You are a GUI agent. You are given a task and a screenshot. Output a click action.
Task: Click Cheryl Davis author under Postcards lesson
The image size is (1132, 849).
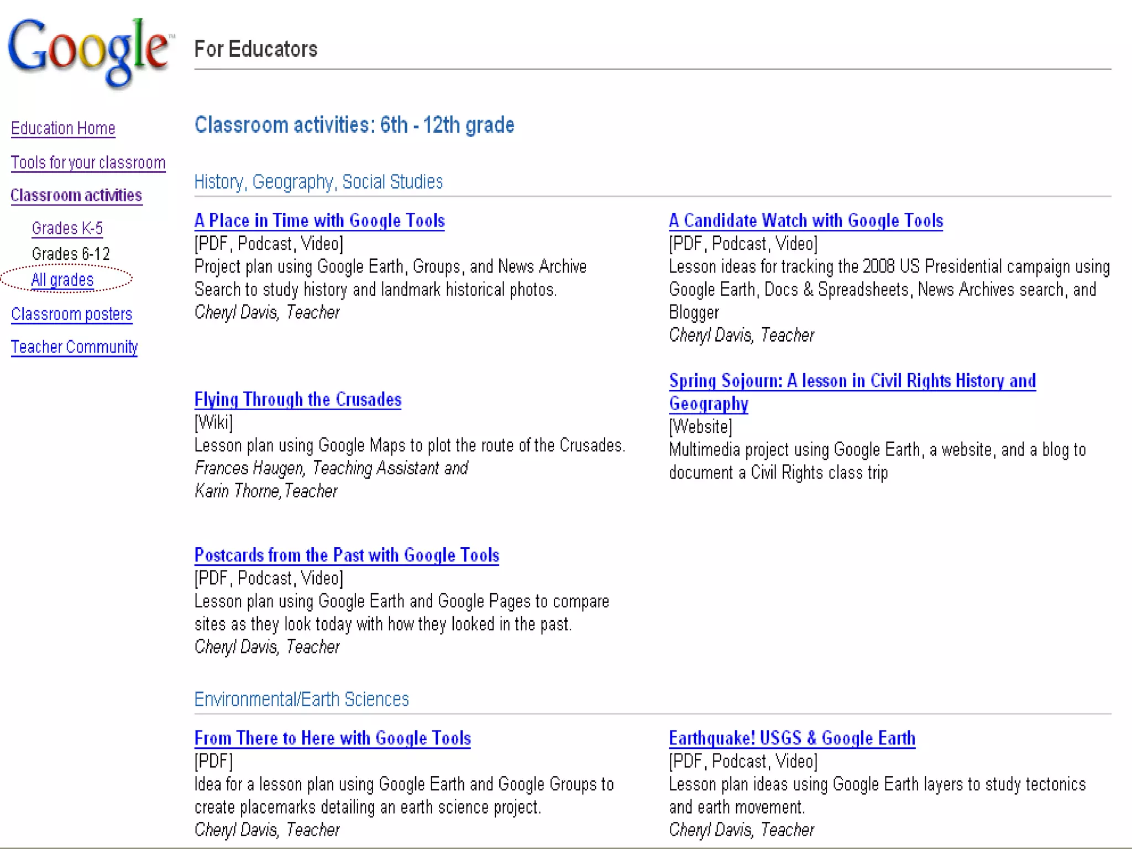267,647
